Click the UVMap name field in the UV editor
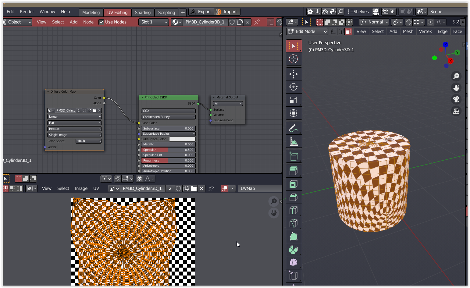The image size is (470, 288). click(x=260, y=188)
